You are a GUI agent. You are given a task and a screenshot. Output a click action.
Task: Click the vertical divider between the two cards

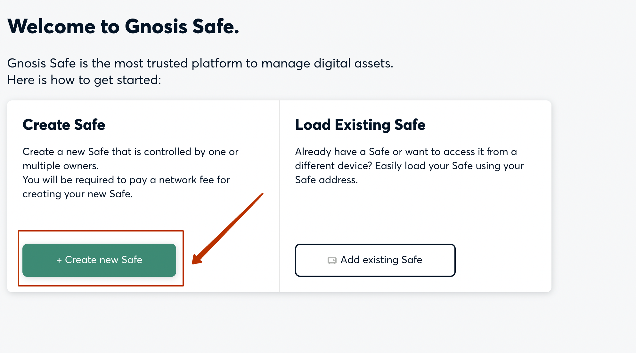(x=279, y=196)
